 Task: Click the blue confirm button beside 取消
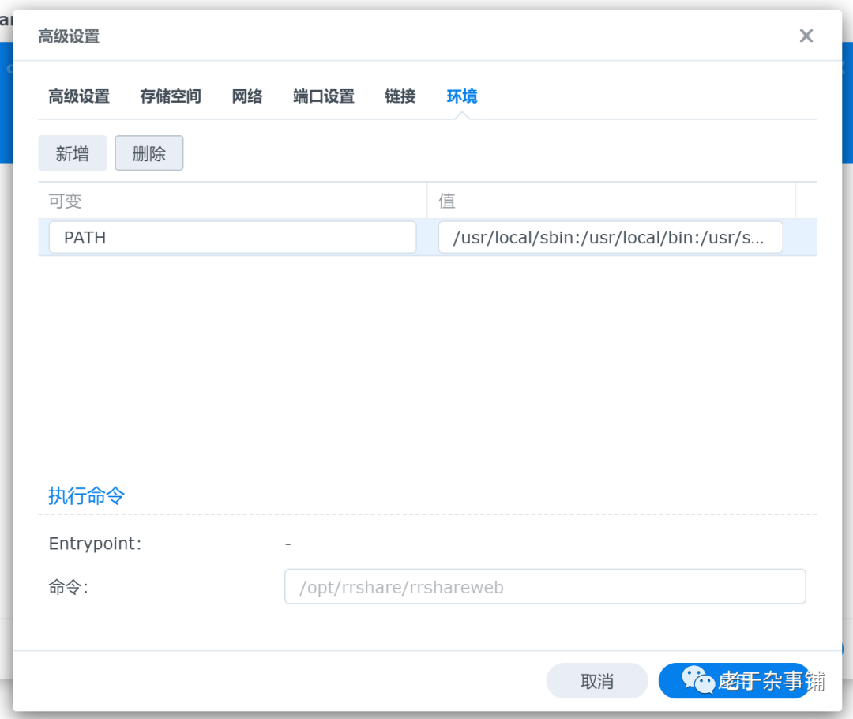coord(736,681)
